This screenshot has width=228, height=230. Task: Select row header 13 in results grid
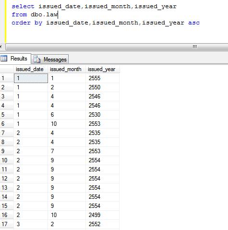pyautogui.click(x=7, y=188)
